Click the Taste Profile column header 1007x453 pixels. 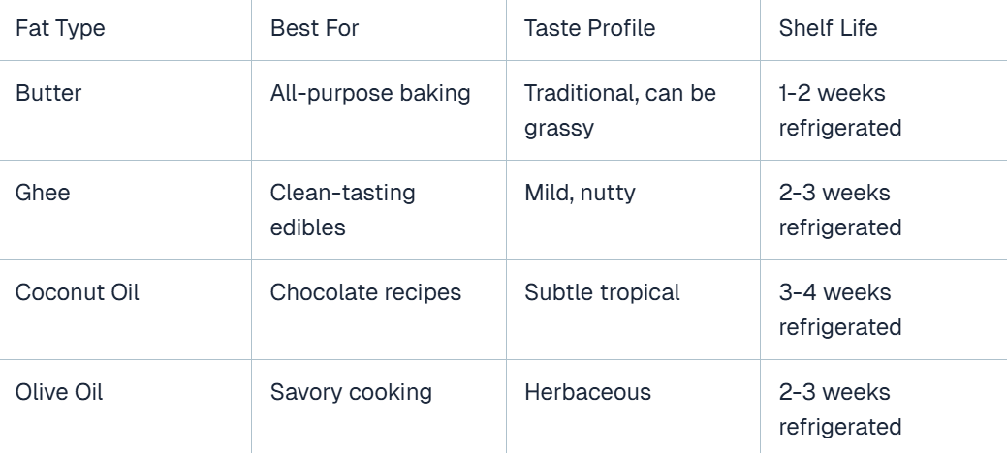[x=633, y=29]
